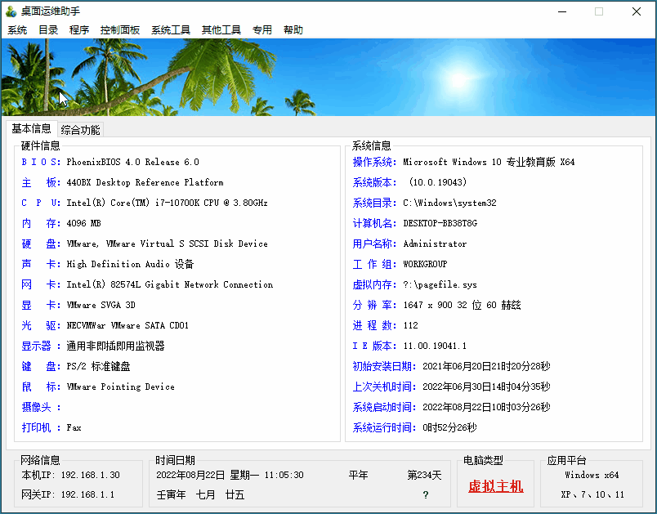The height and width of the screenshot is (514, 657).
Task: Open the 专用 menu
Action: [x=262, y=29]
